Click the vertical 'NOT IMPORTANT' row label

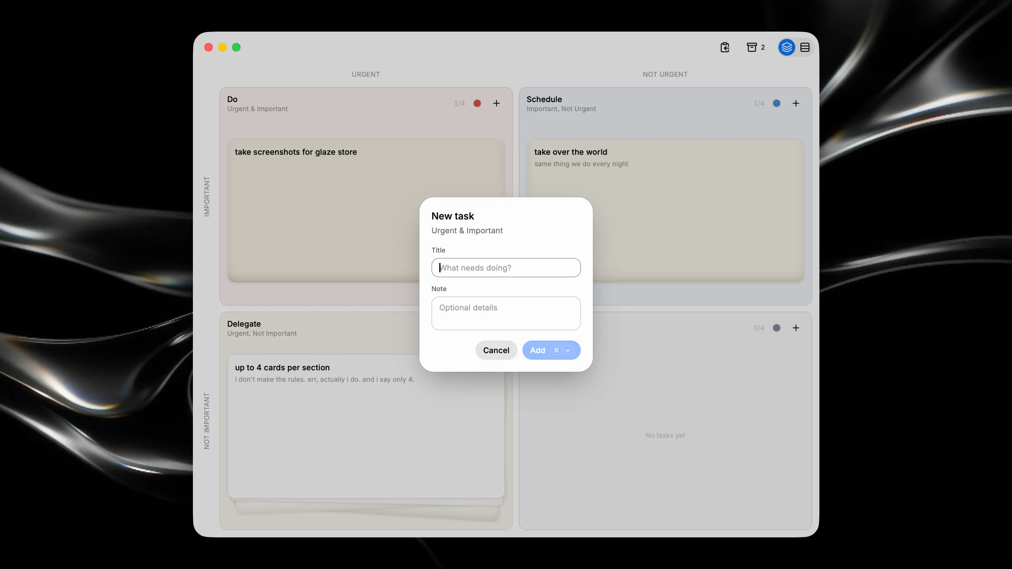coord(207,421)
